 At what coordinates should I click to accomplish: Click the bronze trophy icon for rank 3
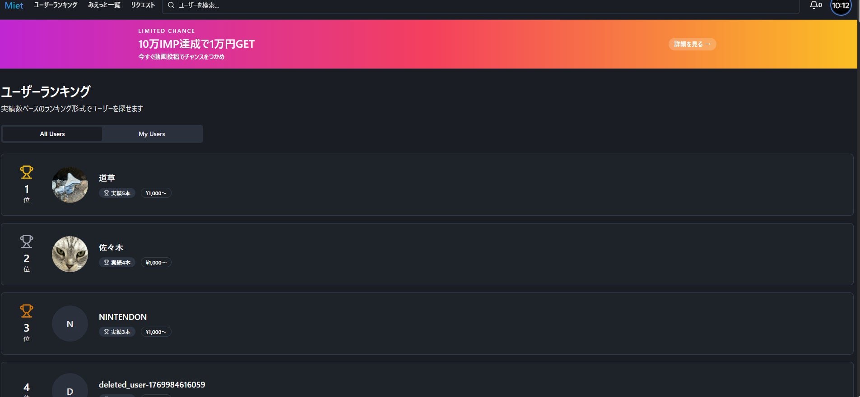(x=27, y=311)
